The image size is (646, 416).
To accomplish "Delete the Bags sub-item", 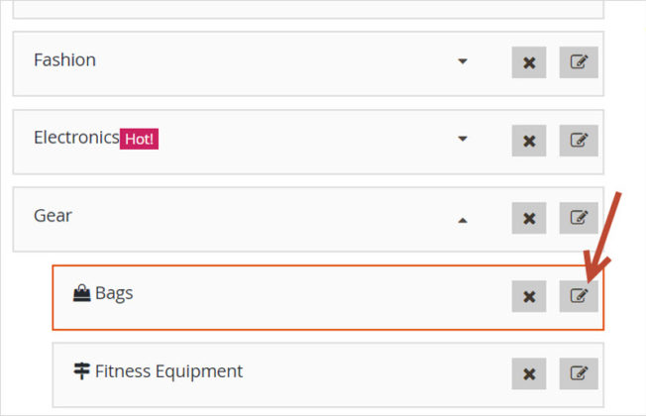I will point(529,296).
